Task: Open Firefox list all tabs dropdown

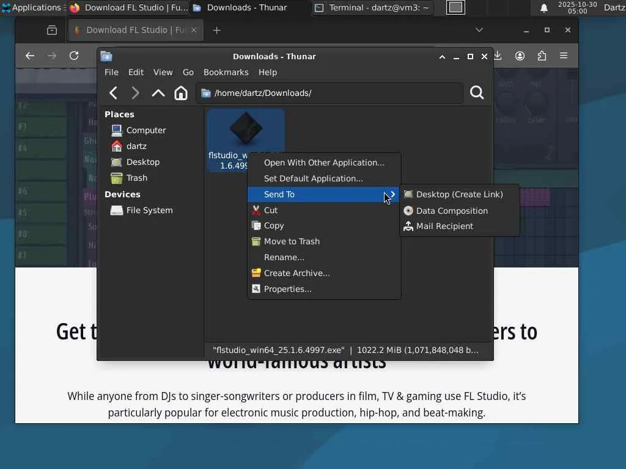Action: click(479, 31)
